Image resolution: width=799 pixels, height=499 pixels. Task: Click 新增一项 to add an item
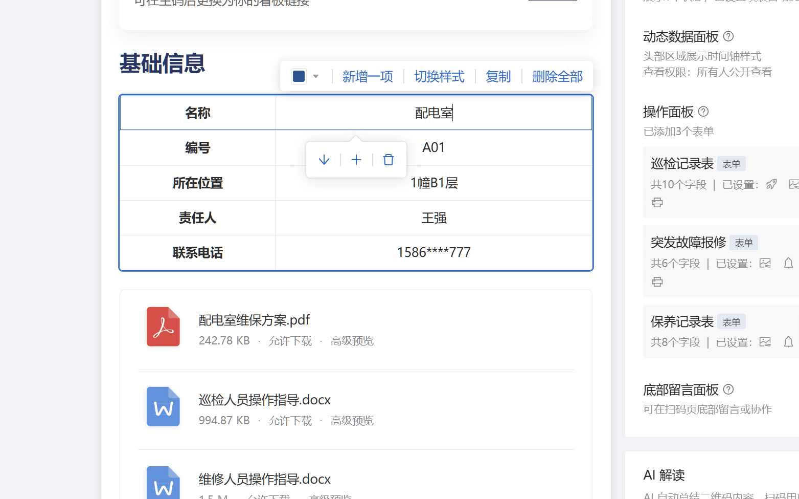coord(368,76)
